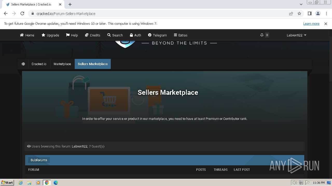Click the network tray icon

click(x=301, y=183)
